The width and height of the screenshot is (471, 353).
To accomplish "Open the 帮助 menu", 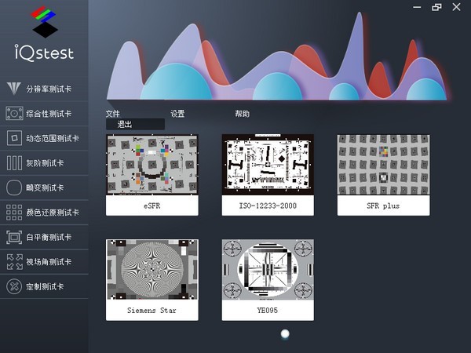I will coord(242,114).
